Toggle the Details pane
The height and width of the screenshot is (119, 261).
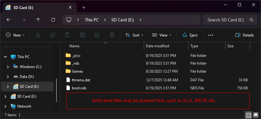(245, 35)
